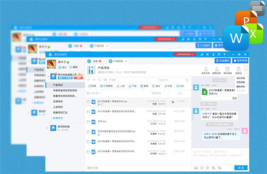This screenshot has width=267, height=174.
Task: Click the 刷新 refresh link under profile
Action: coord(73,67)
